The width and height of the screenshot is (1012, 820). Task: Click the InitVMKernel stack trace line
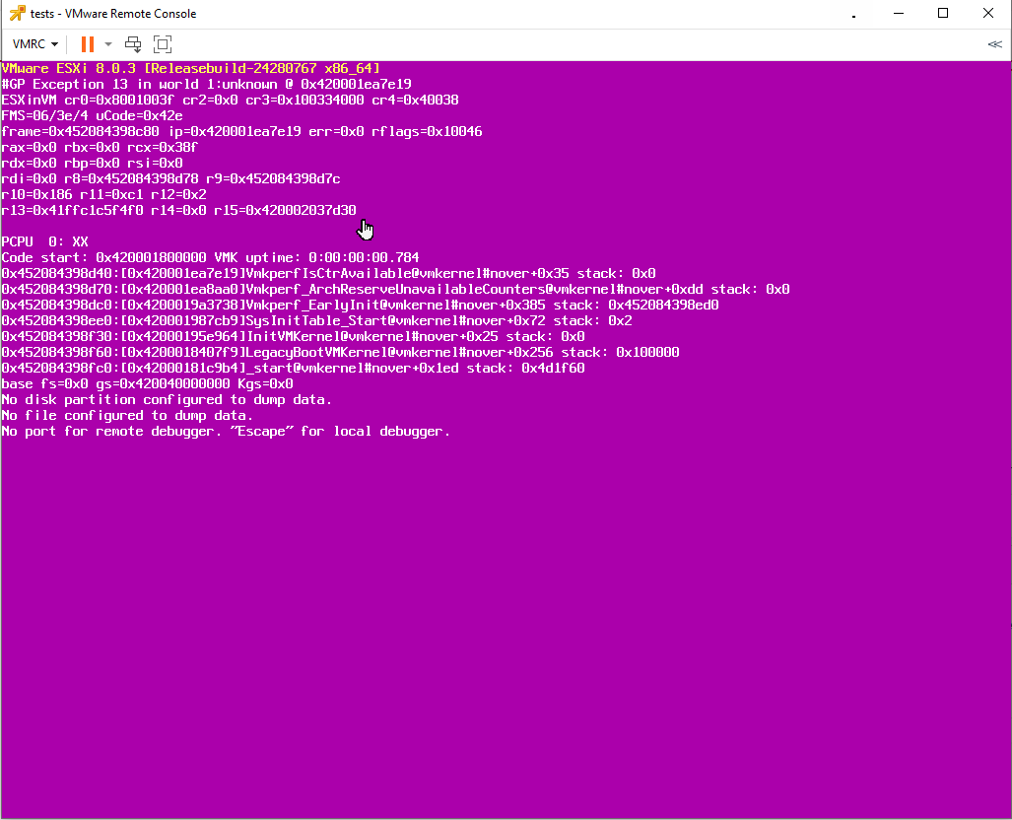point(293,336)
